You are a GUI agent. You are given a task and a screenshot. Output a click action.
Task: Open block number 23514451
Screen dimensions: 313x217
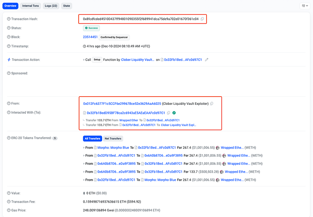pos(90,37)
